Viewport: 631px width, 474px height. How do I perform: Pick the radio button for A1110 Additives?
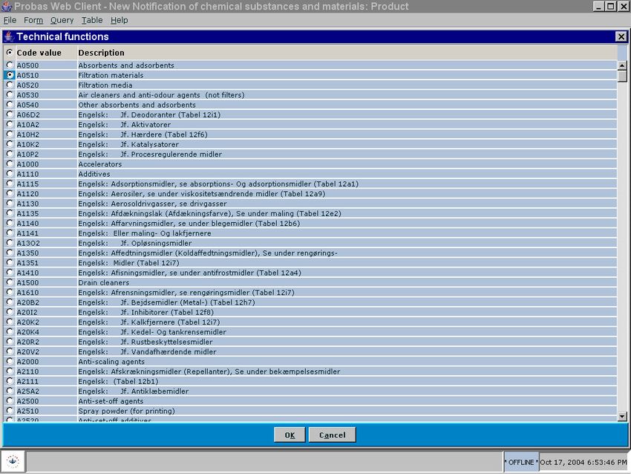(10, 174)
